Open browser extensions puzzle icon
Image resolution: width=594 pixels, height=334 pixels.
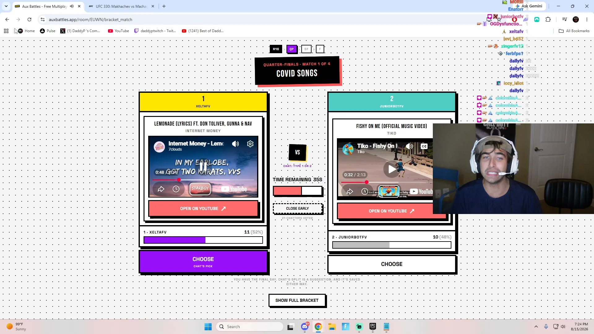[x=548, y=19]
